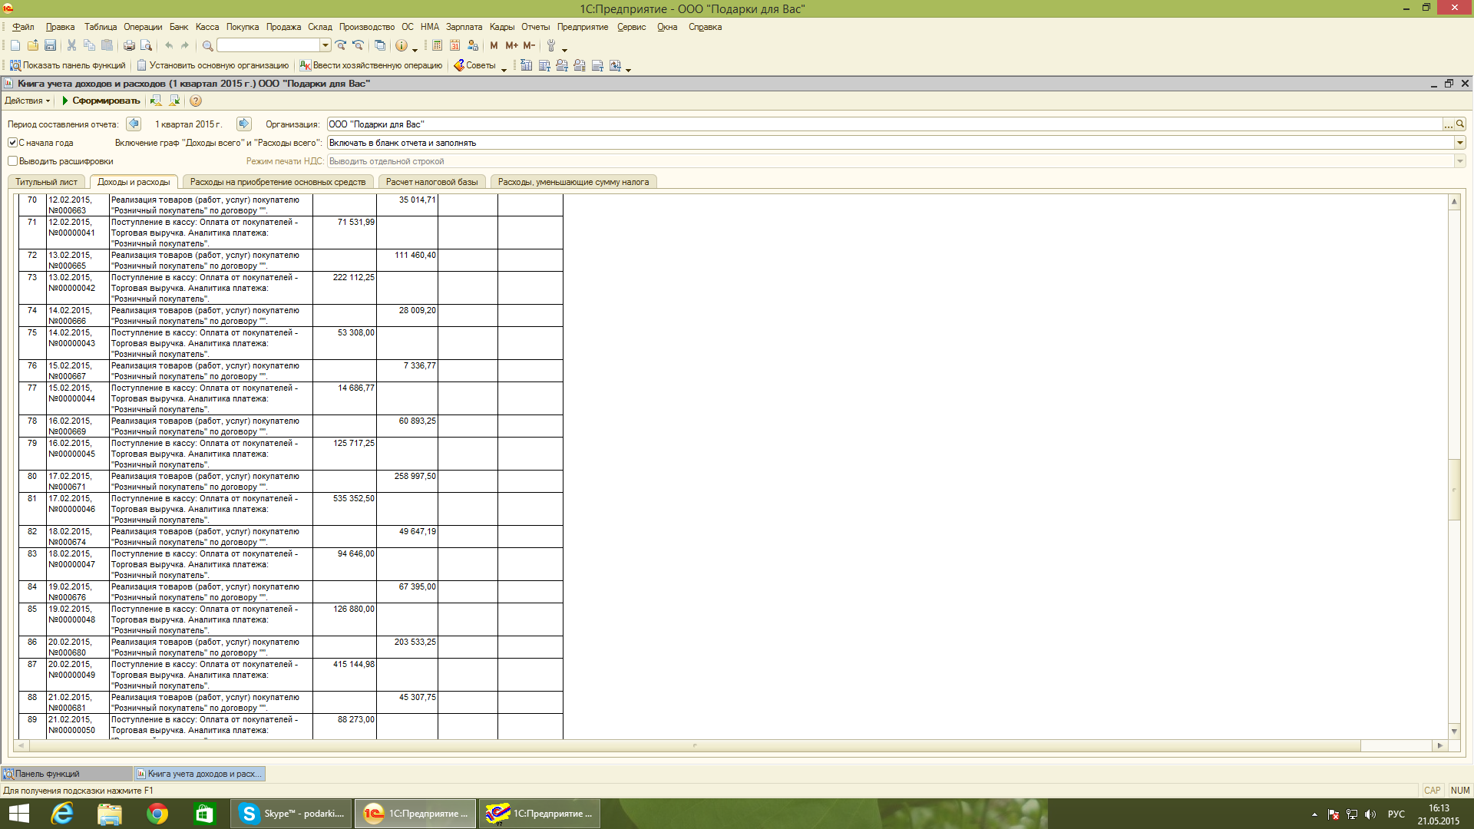Expand the search field dropdown arrow
This screenshot has height=829, width=1474.
tap(326, 46)
